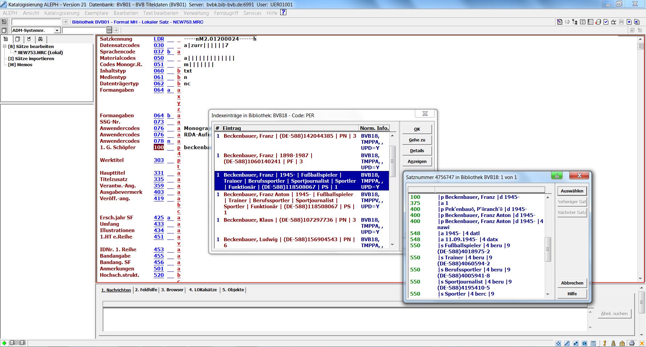Click the binoculars search tab icon

click(40, 39)
